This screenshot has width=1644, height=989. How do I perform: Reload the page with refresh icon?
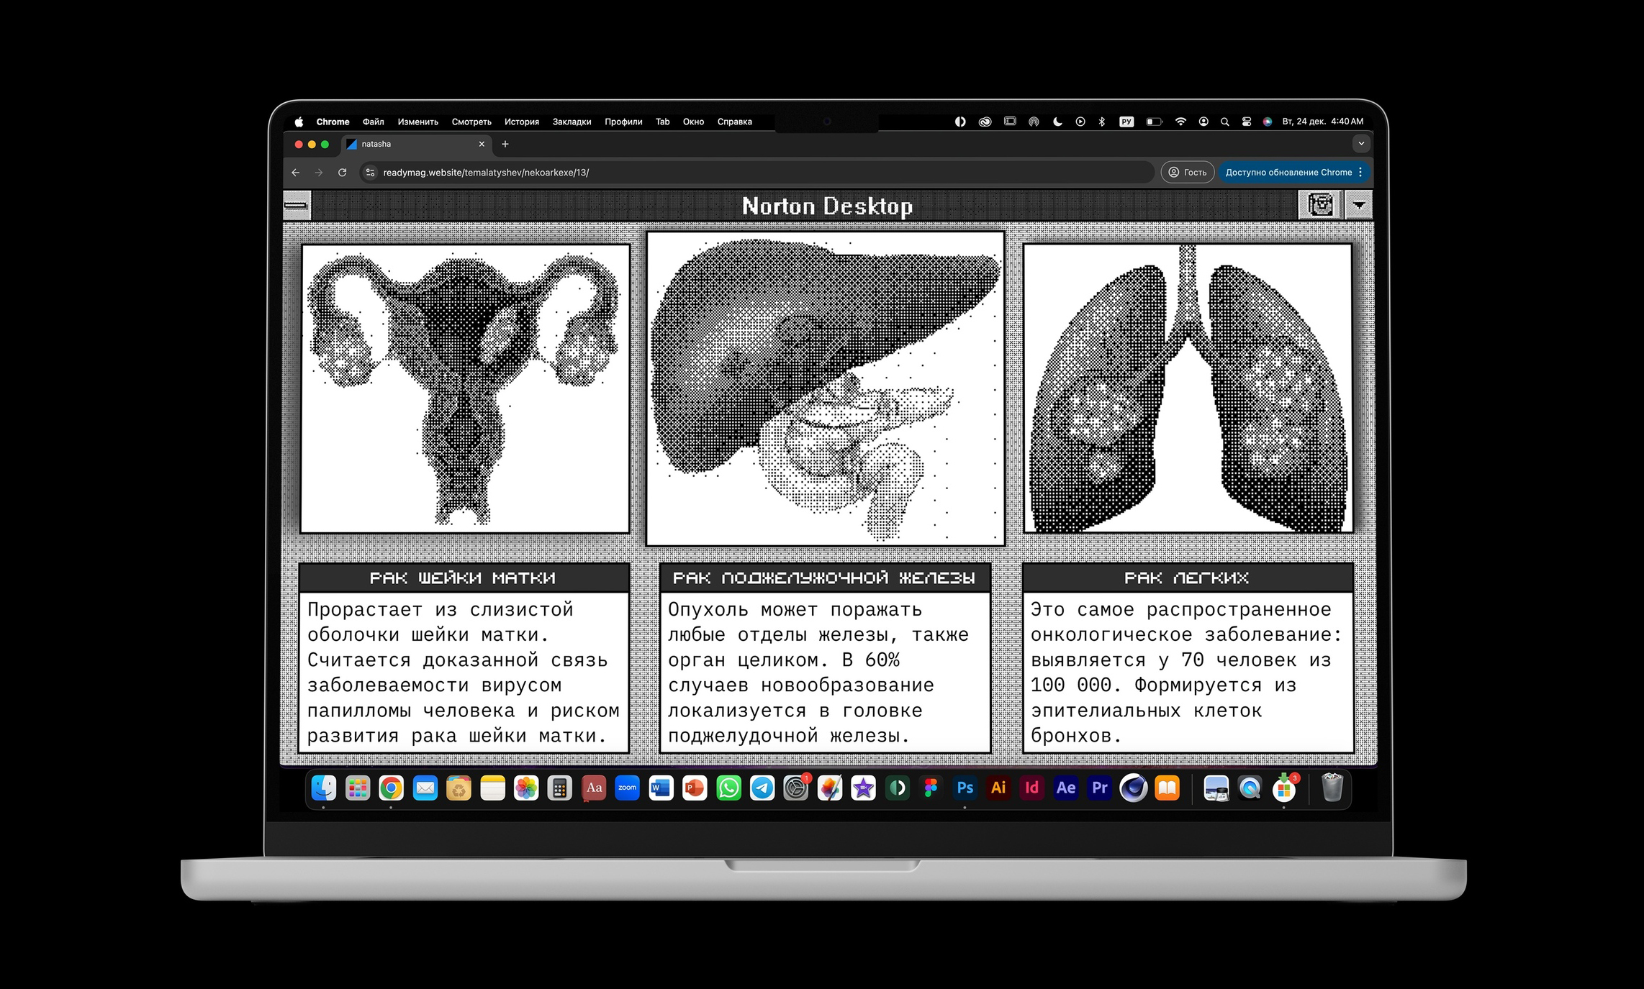point(343,173)
